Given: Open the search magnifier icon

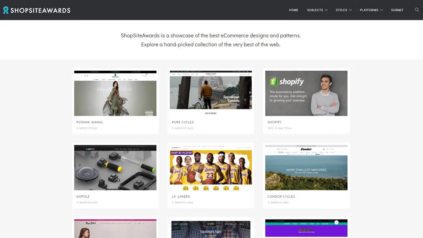Looking at the screenshot, I should (x=417, y=10).
